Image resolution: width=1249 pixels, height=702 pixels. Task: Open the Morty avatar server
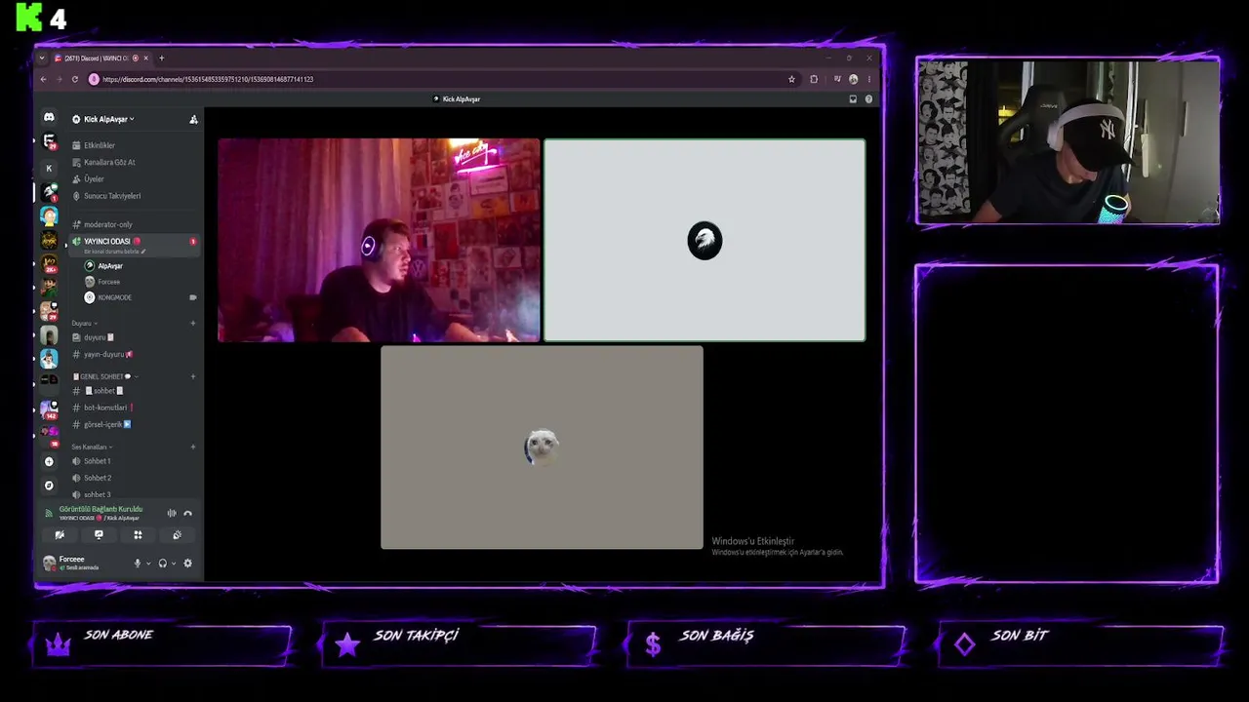pos(49,215)
